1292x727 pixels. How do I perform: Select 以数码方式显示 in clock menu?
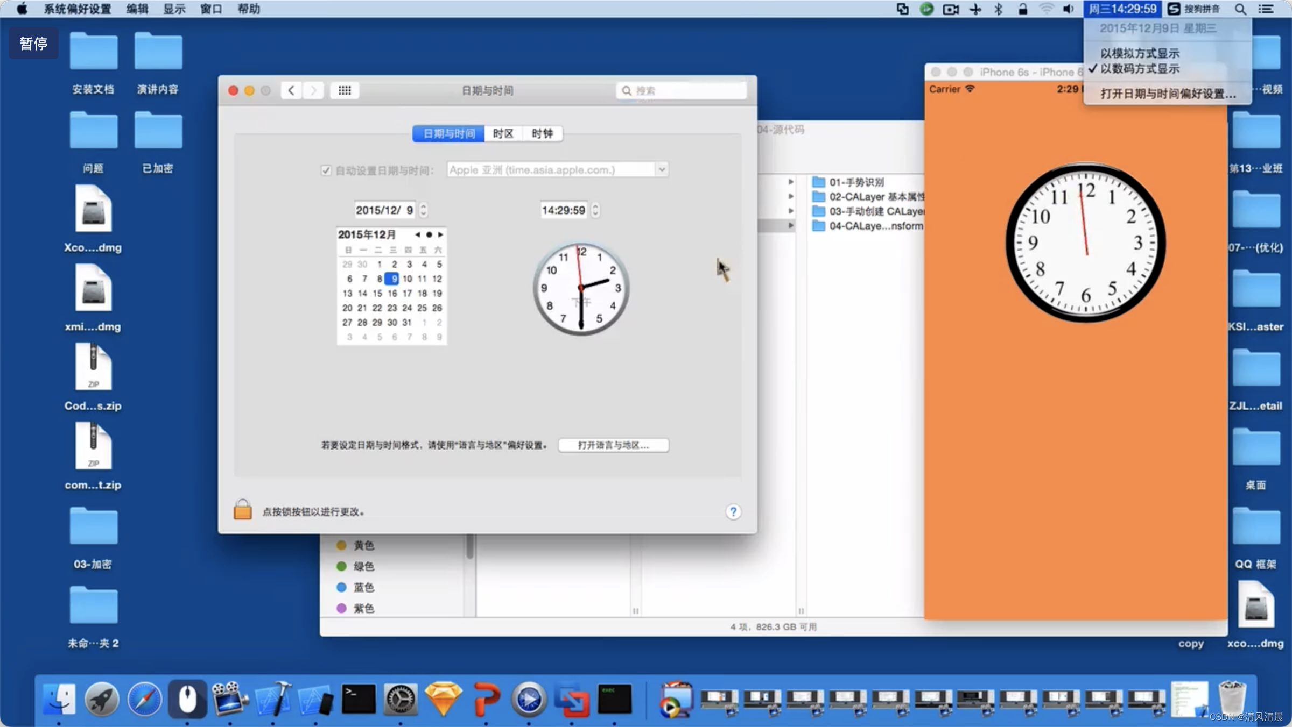tap(1139, 69)
